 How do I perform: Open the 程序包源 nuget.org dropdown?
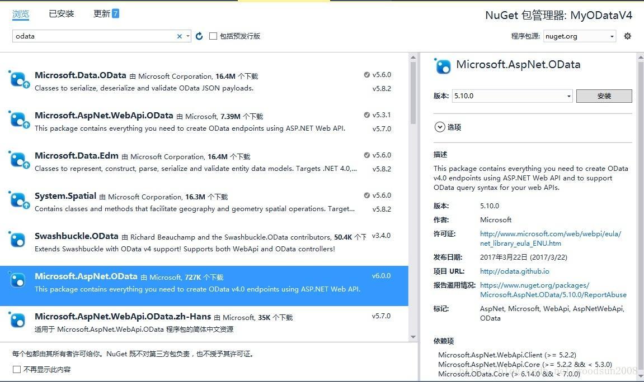pyautogui.click(x=580, y=36)
